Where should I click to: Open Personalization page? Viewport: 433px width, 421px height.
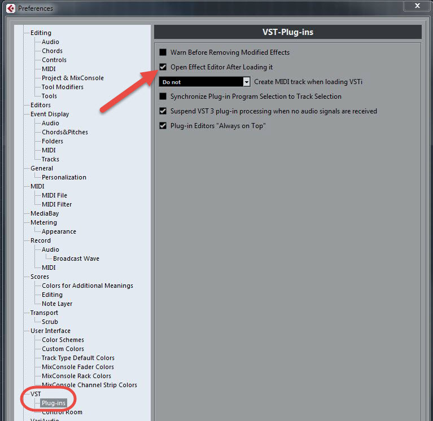64,177
